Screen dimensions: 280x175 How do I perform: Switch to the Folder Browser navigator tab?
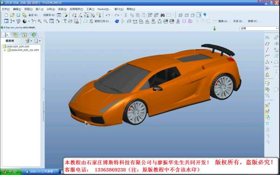point(15,35)
